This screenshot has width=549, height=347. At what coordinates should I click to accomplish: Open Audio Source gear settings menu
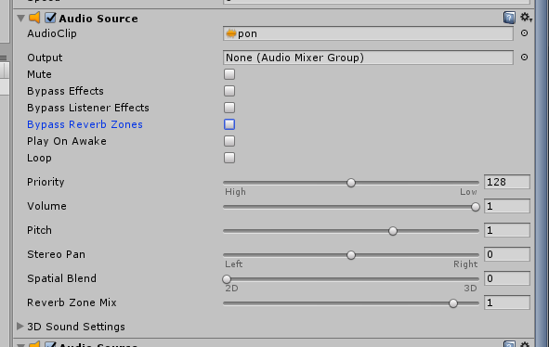point(526,17)
